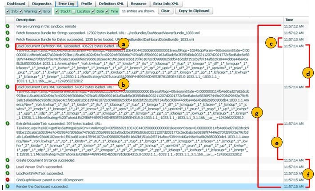Click info icon for Dates resource bundle entry
This screenshot has width=315, height=191.
point(8,39)
